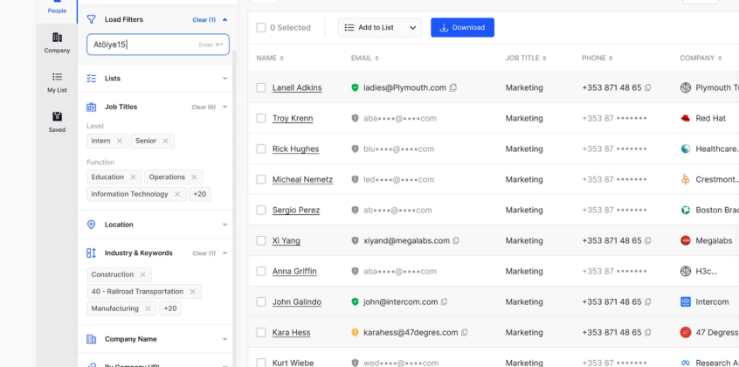
Task: Check the select-all checkbox
Action: click(x=261, y=28)
